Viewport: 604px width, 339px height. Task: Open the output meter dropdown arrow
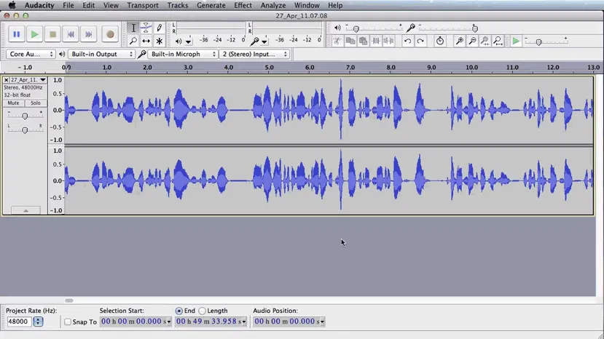point(189,41)
